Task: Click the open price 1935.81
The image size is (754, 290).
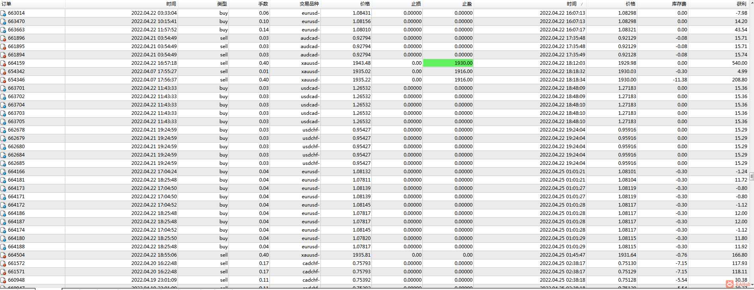Action: [x=361, y=255]
